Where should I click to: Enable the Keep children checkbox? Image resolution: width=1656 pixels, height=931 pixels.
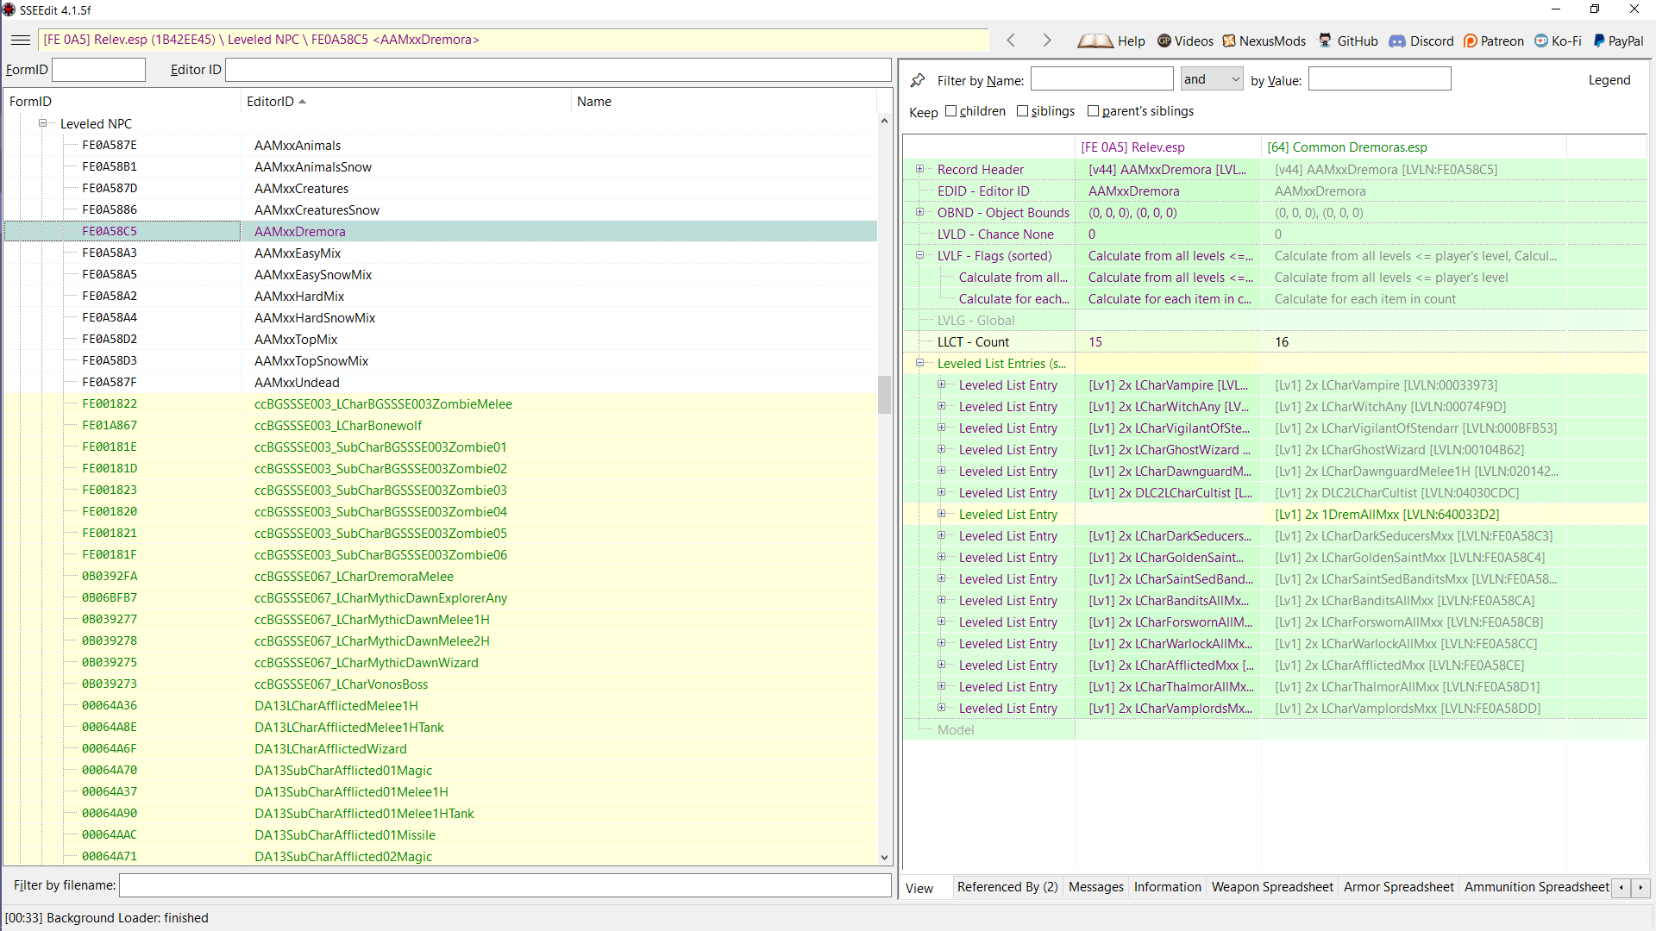click(x=950, y=111)
